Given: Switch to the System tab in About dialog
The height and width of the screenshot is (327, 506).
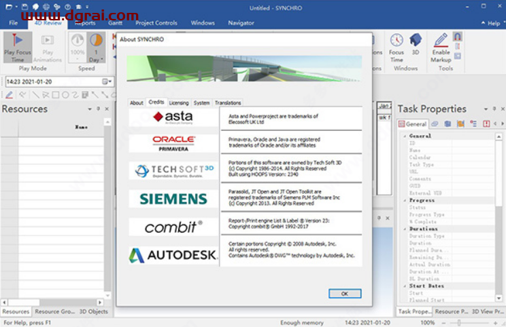Looking at the screenshot, I should [201, 102].
